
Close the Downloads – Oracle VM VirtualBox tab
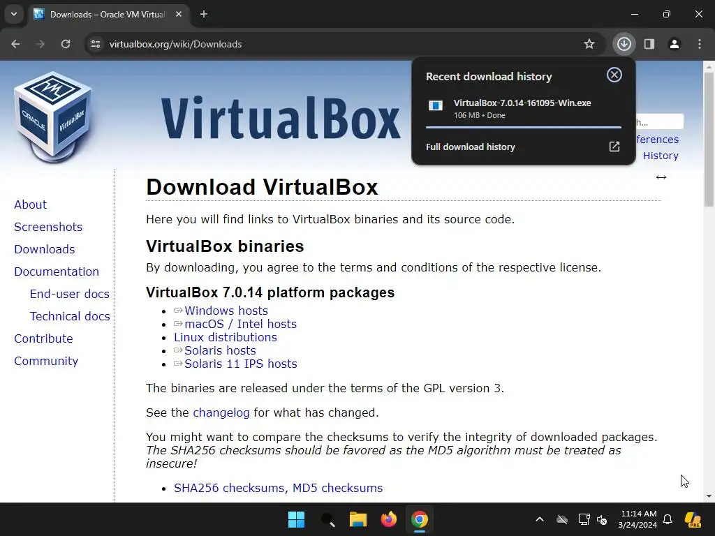(x=179, y=14)
